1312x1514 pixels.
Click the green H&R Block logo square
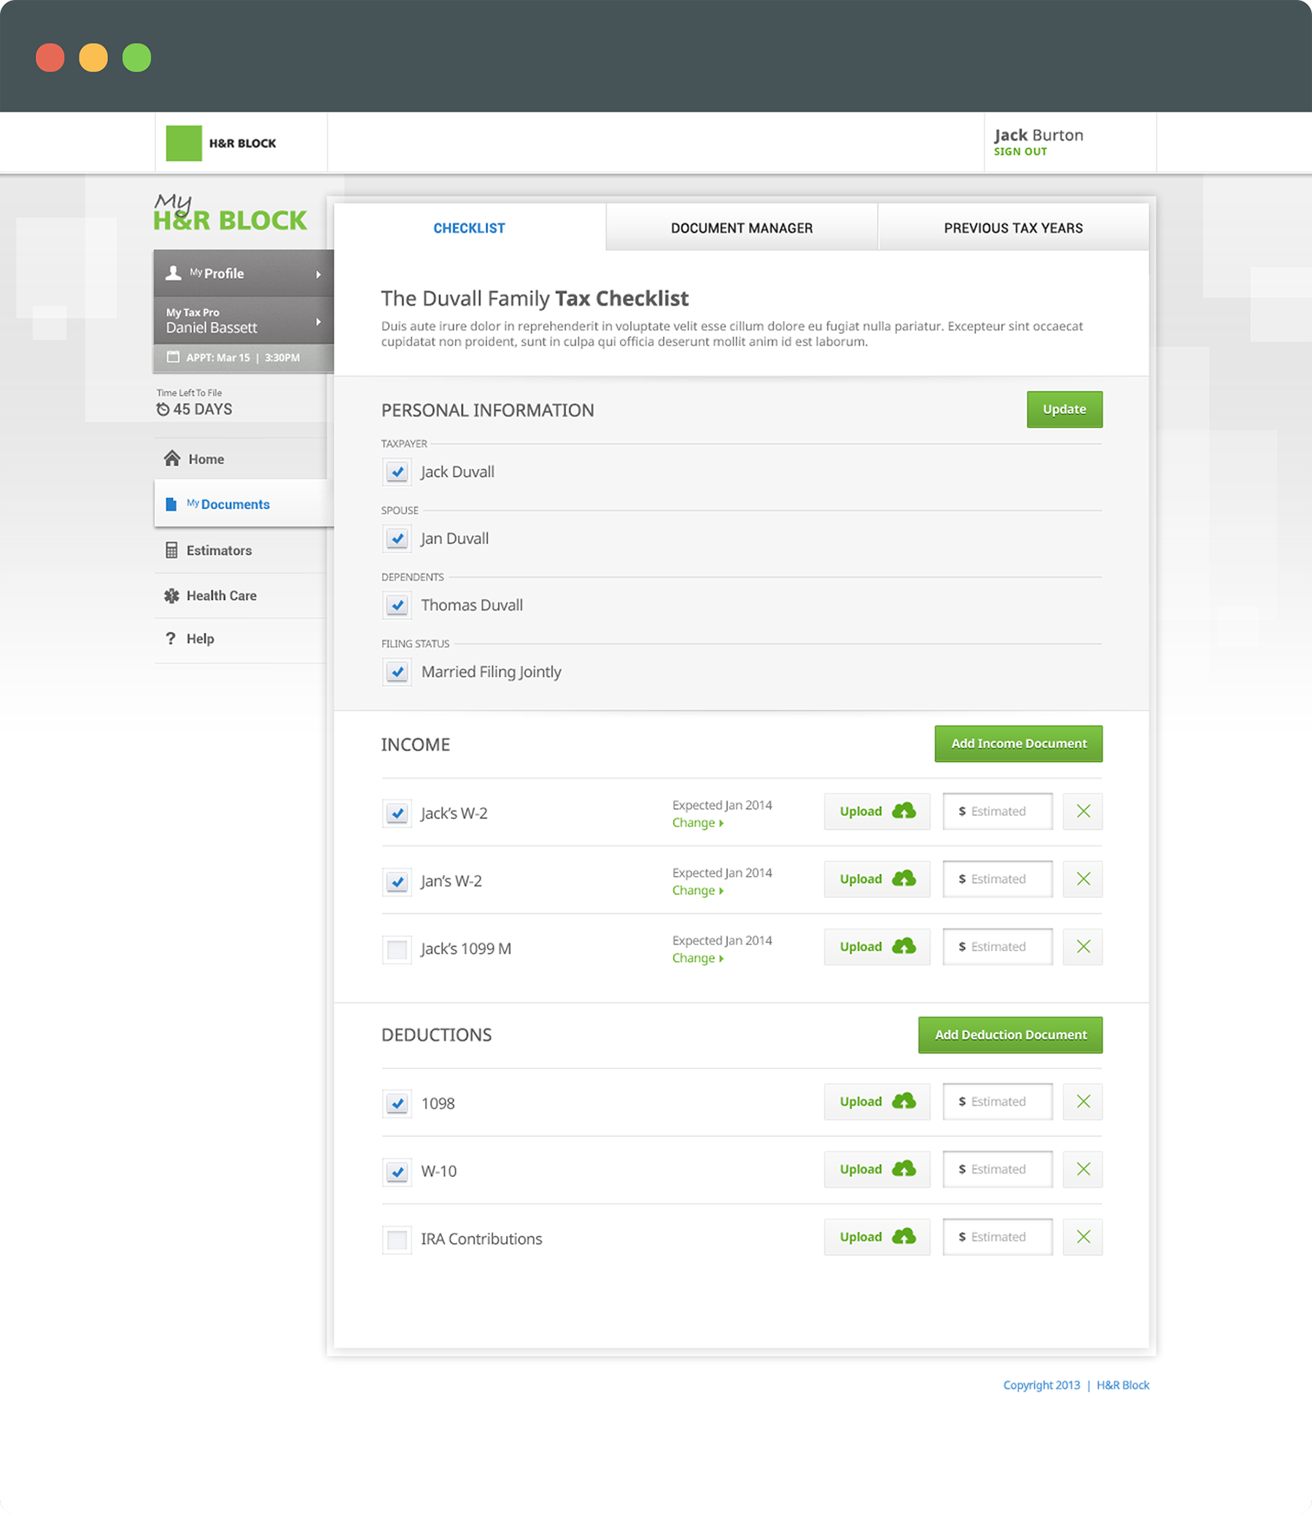pyautogui.click(x=184, y=144)
